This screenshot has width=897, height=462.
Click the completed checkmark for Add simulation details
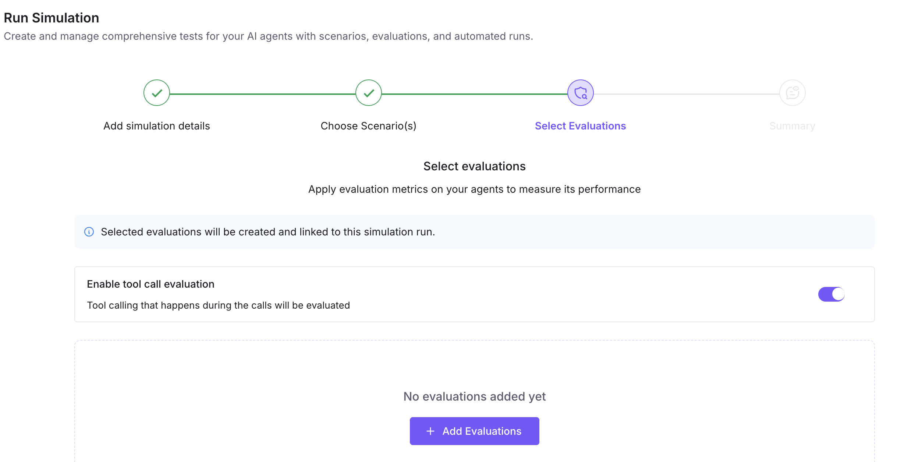point(156,93)
